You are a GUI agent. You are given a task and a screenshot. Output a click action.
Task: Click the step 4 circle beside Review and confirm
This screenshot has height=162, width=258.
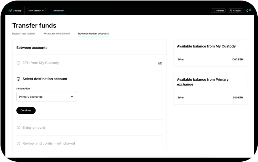point(18,143)
